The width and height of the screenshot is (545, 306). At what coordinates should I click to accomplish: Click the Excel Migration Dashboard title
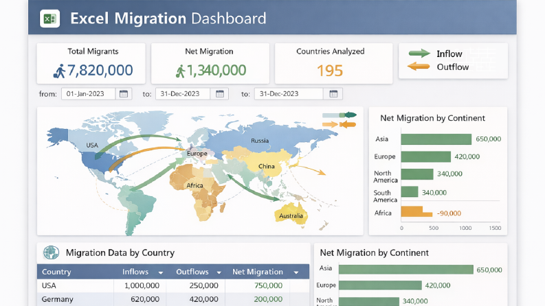[x=168, y=19]
